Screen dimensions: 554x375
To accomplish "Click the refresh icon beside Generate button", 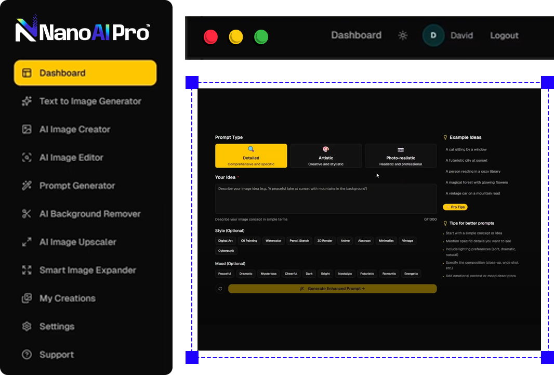I will 220,289.
